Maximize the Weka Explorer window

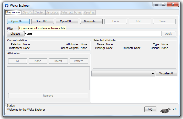pyautogui.click(x=163, y=5)
